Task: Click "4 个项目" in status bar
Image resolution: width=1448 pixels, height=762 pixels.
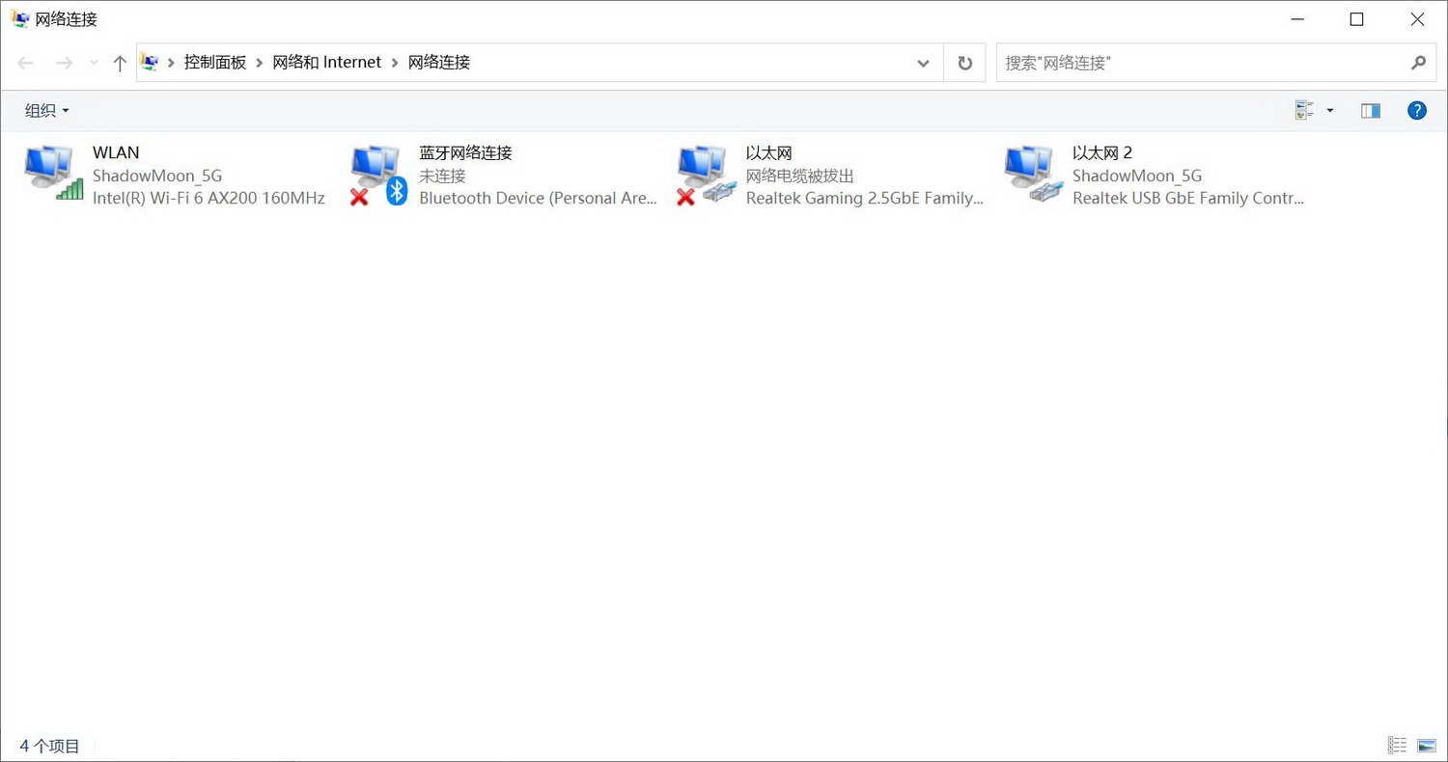Action: point(50,746)
